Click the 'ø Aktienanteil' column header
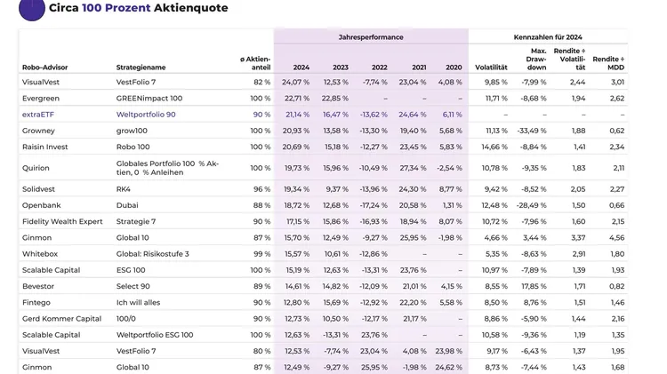Screen dimensions: 667x374 255,63
